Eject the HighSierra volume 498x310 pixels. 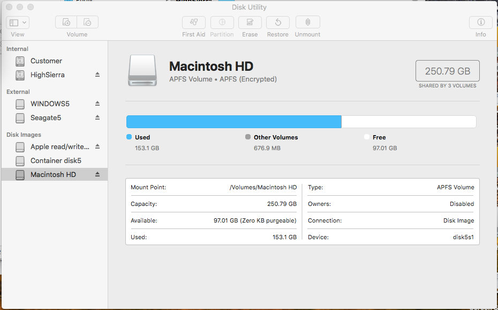coord(97,75)
